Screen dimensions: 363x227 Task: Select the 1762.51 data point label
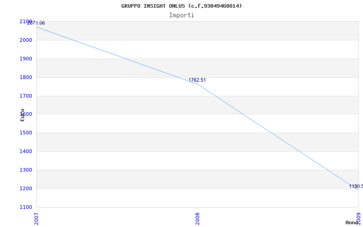point(197,80)
